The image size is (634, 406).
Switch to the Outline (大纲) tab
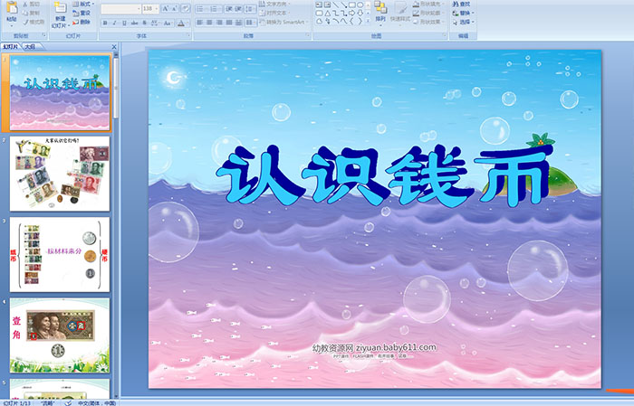[x=30, y=46]
